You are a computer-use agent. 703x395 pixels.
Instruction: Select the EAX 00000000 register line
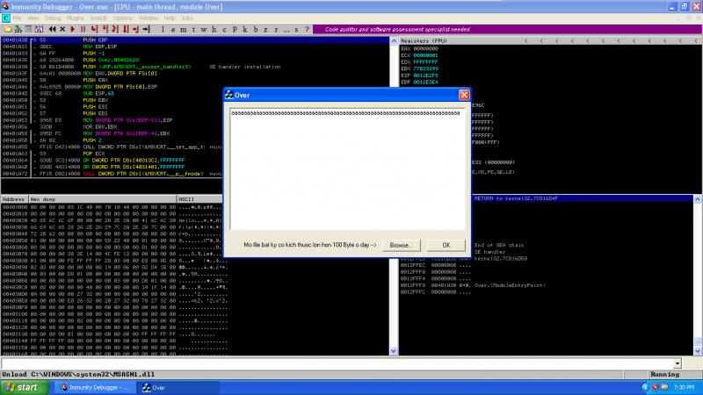pyautogui.click(x=420, y=49)
